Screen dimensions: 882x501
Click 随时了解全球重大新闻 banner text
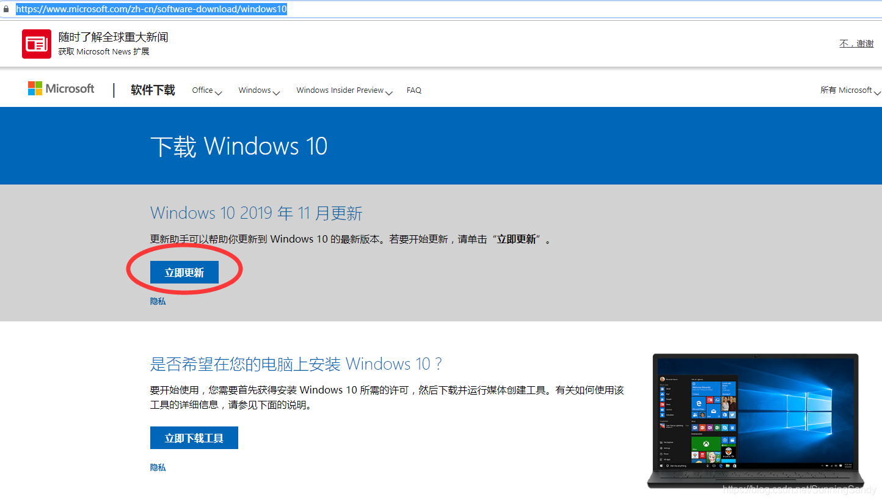(113, 37)
